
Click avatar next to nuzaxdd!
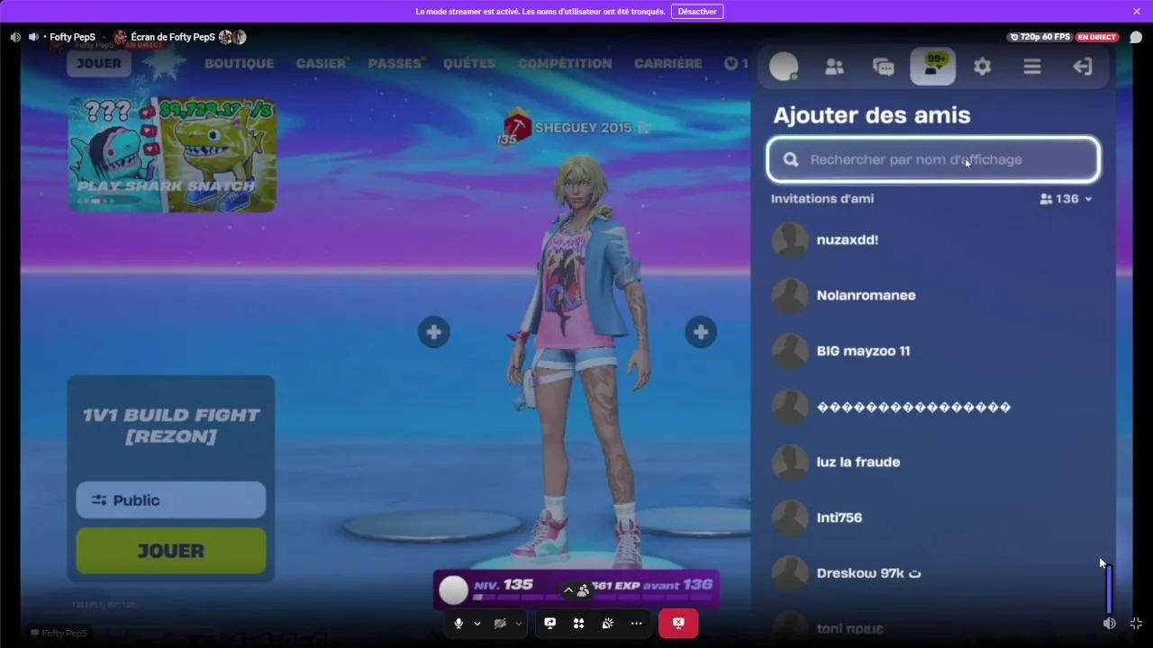[x=790, y=240]
